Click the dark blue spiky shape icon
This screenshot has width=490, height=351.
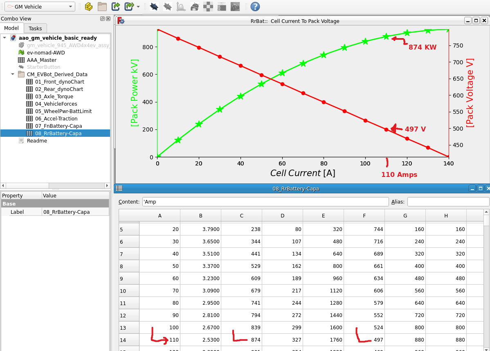154,7
